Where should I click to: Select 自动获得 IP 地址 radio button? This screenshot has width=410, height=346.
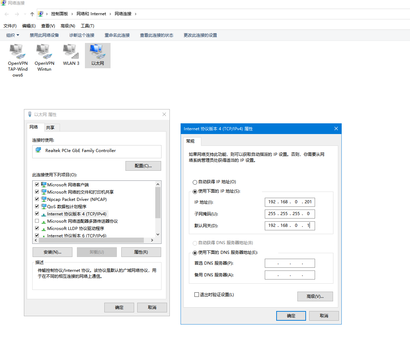[x=195, y=182]
